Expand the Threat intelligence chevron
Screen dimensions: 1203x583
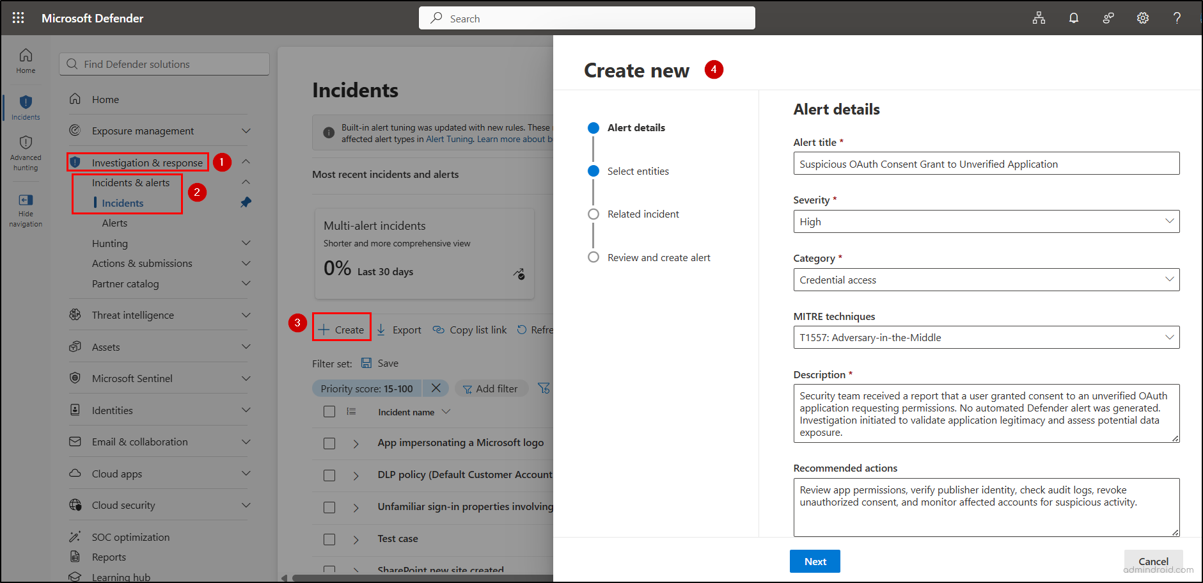coord(246,315)
